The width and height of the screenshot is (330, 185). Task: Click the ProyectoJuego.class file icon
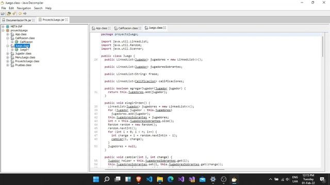12,61
